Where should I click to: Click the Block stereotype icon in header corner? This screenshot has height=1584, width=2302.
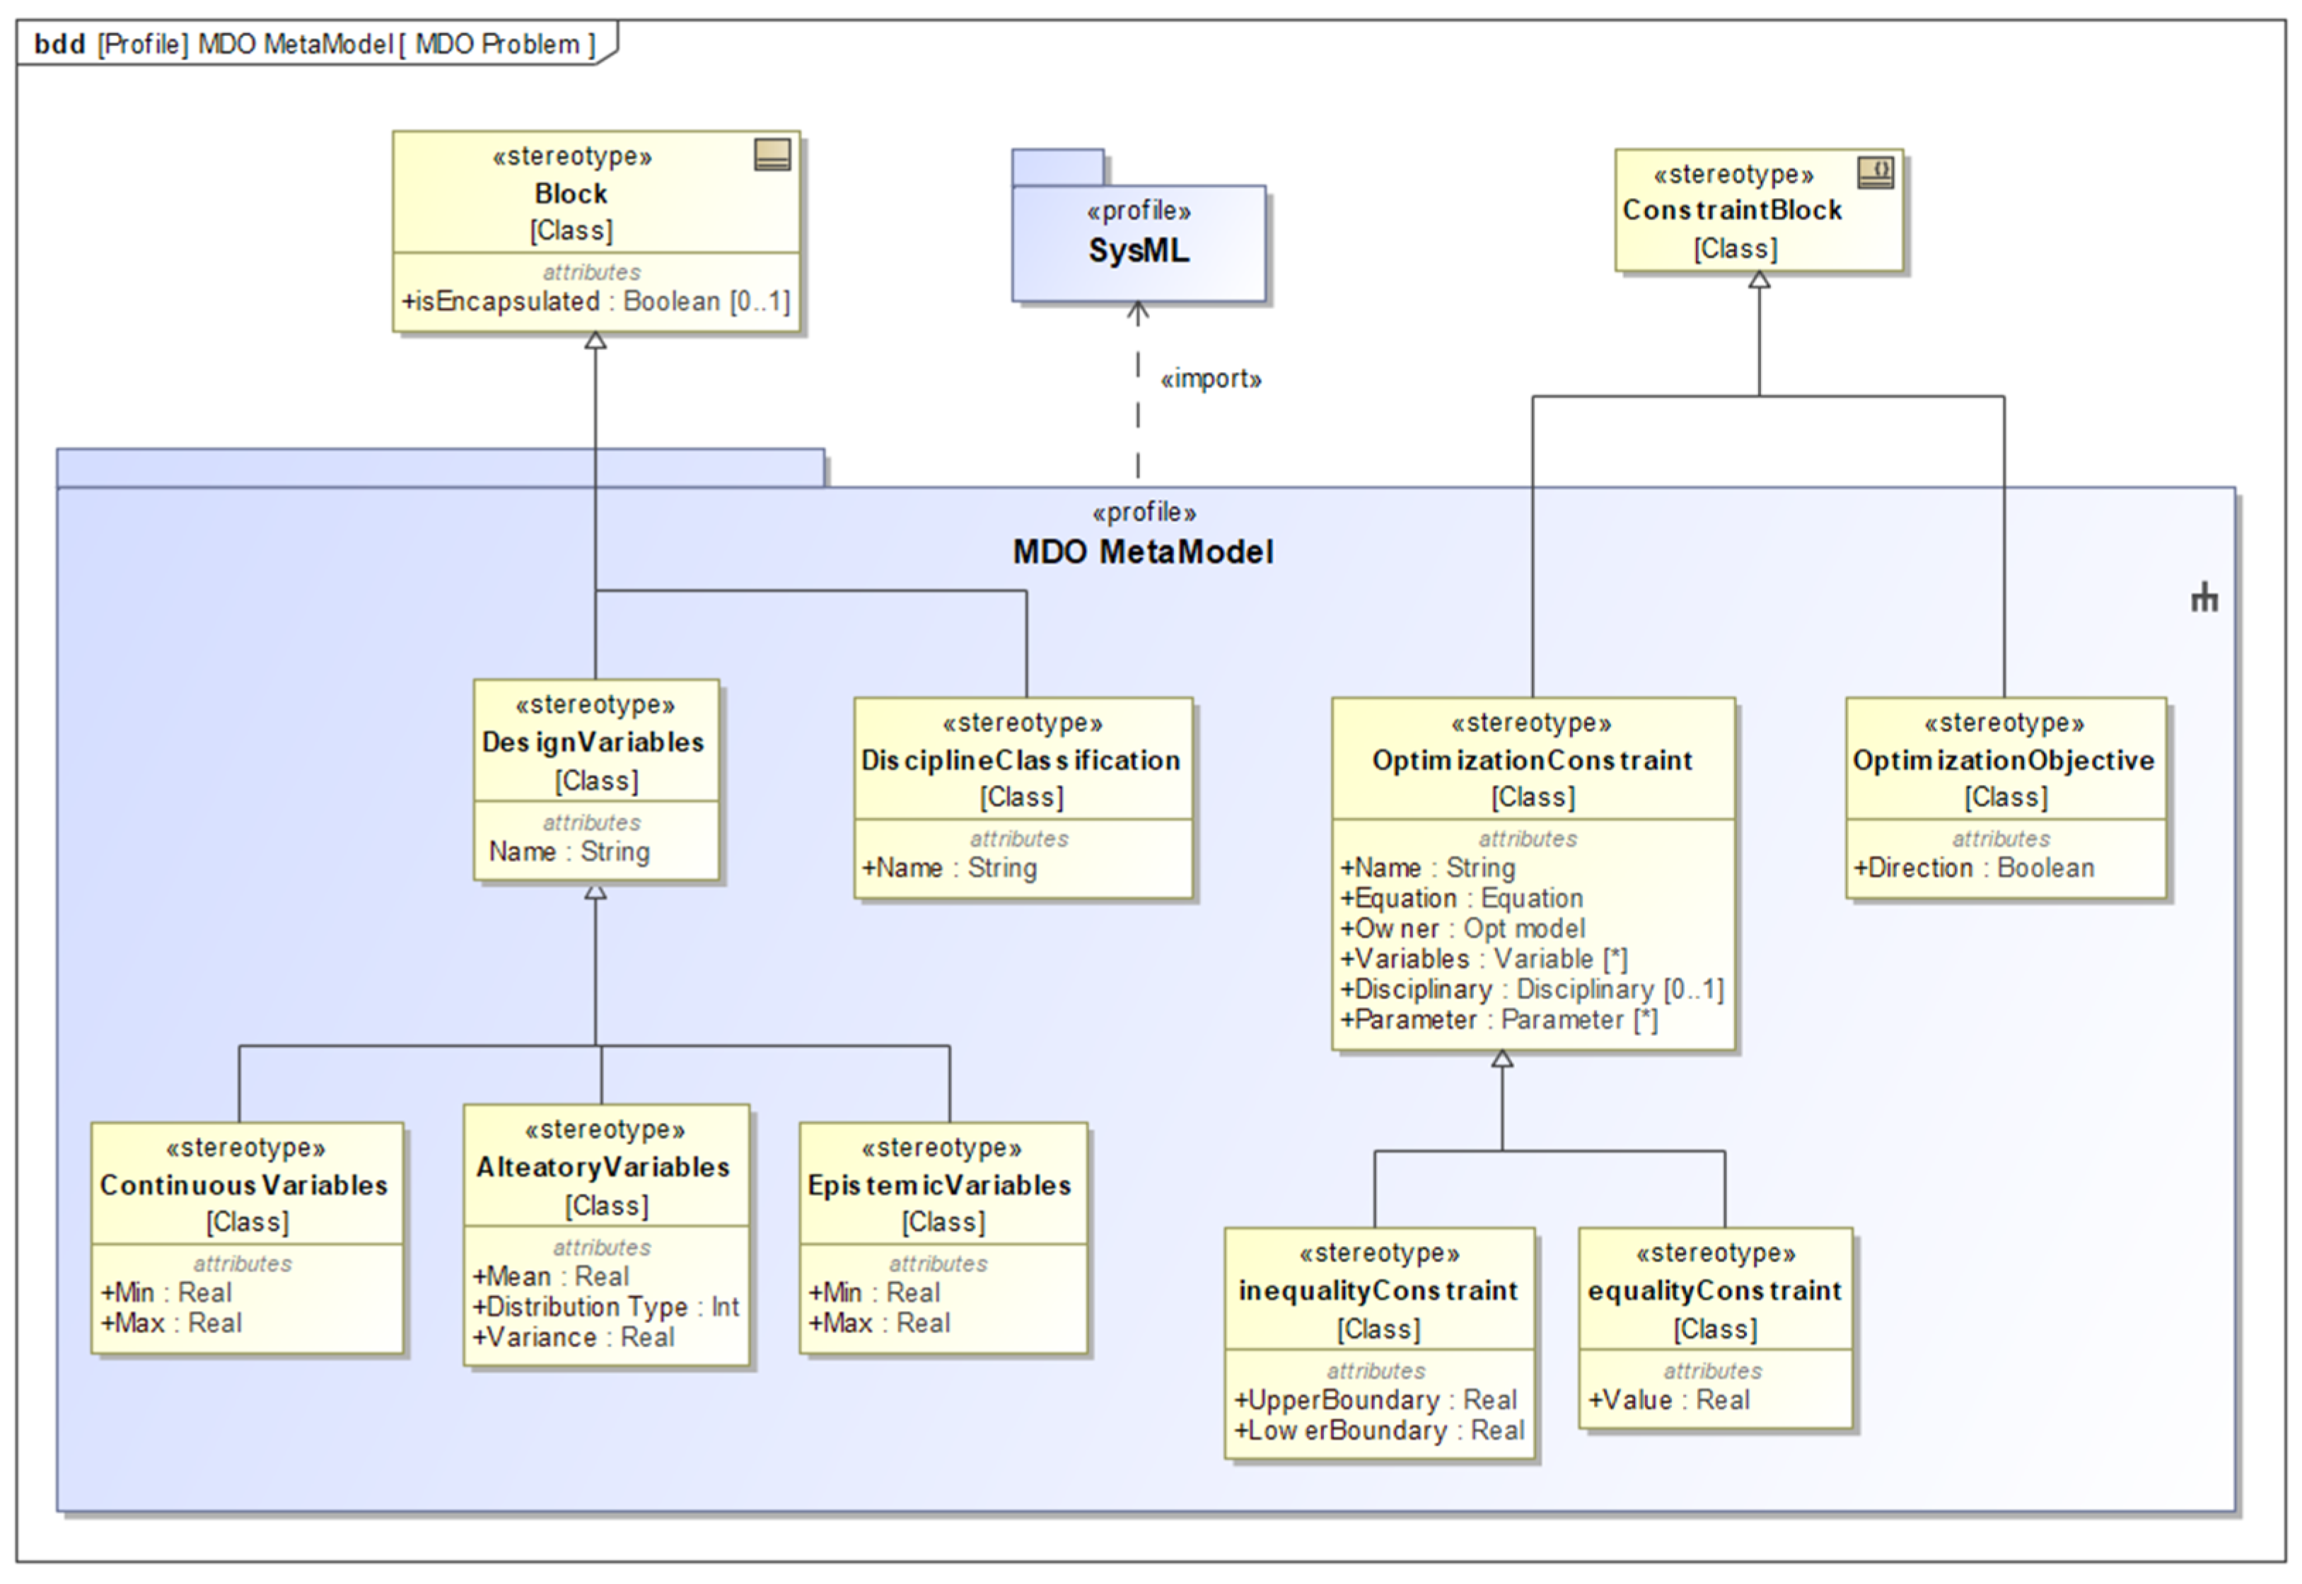[772, 154]
